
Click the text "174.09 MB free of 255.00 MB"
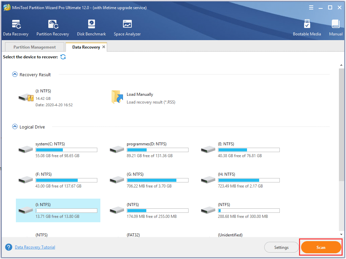[x=152, y=217]
